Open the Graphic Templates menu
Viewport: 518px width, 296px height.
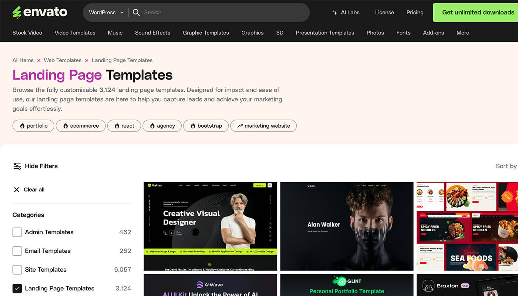tap(206, 33)
